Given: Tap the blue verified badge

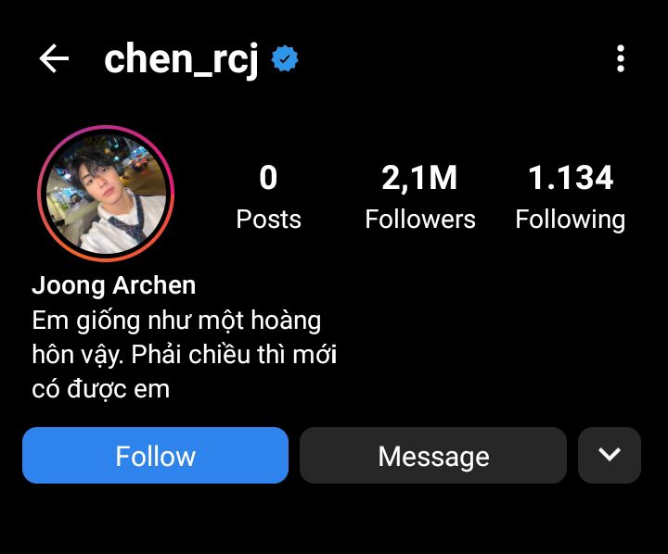Looking at the screenshot, I should coord(285,58).
